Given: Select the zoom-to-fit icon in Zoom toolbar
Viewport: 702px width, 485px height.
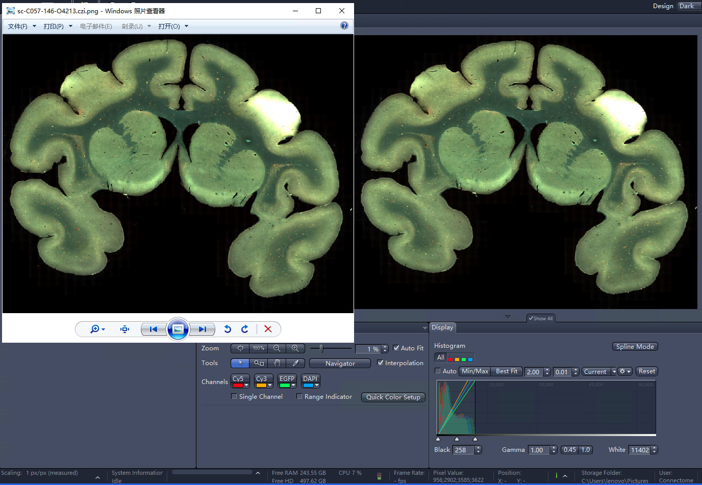Looking at the screenshot, I should [x=240, y=348].
